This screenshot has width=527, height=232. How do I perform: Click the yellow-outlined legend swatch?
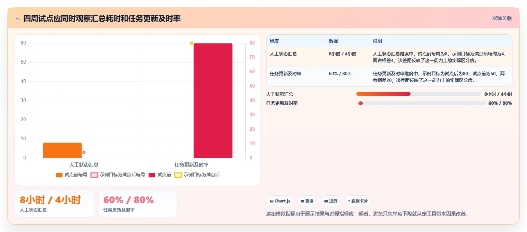tap(178, 175)
